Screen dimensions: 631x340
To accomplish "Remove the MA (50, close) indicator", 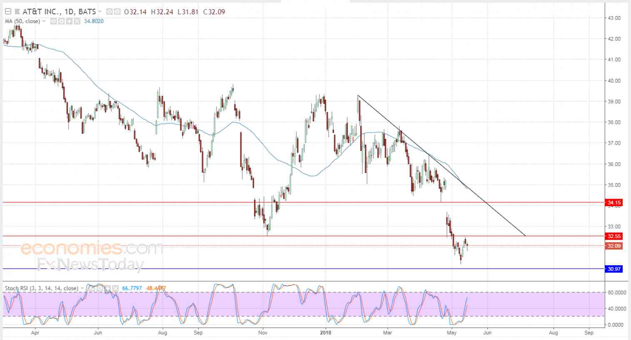I will click(x=77, y=21).
